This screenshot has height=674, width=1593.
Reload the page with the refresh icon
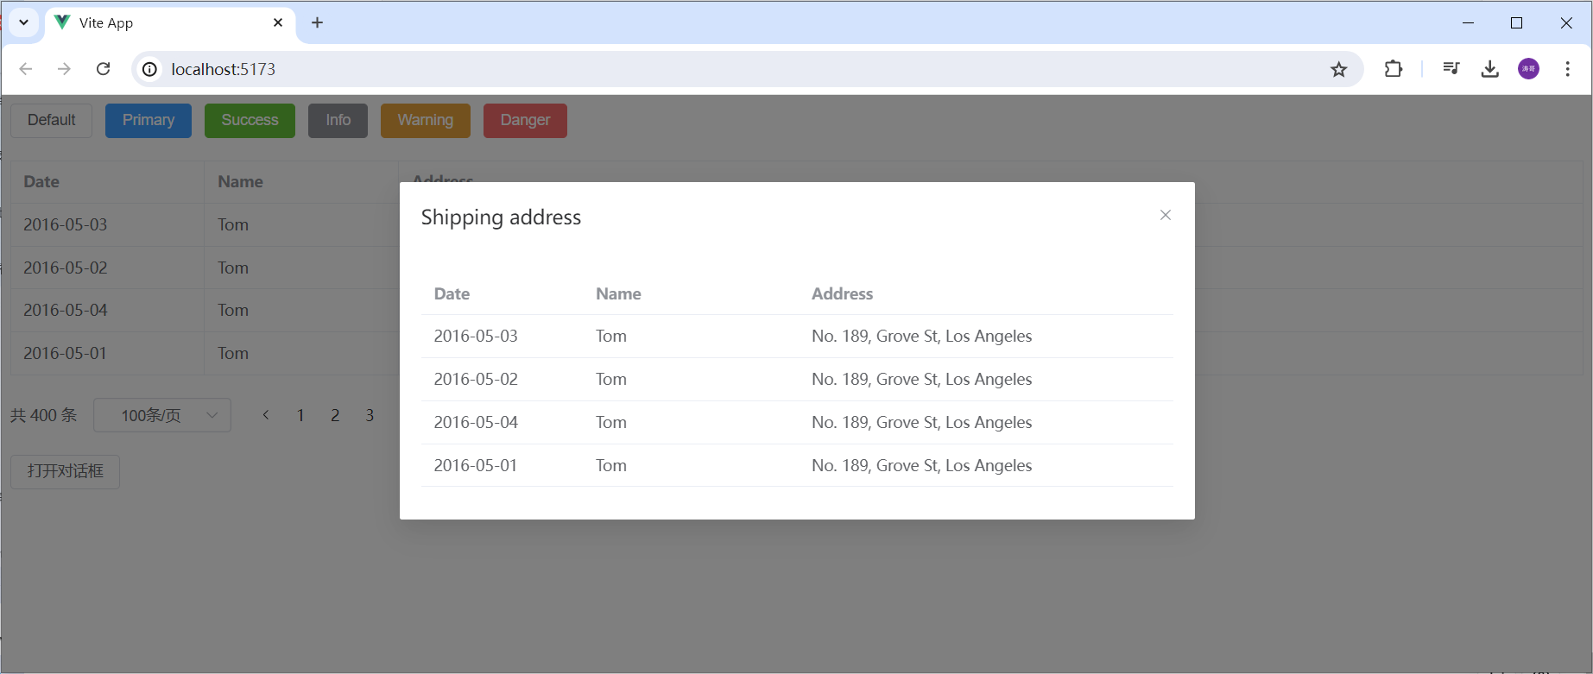point(104,69)
